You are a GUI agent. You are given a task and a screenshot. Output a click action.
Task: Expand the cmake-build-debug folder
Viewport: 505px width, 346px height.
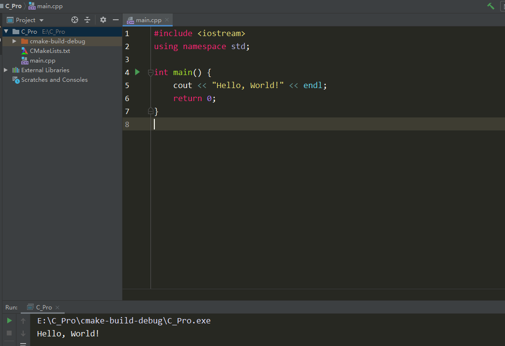14,41
